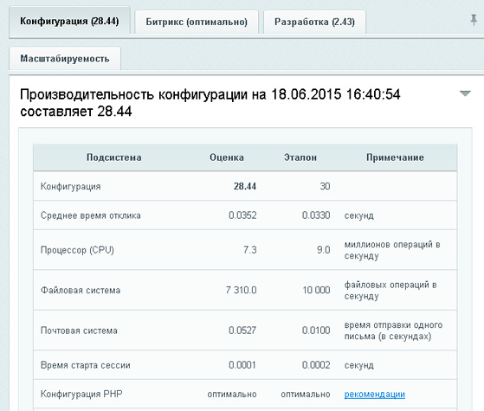Screen dimensions: 484x411
Task: Click the benchmark value 30
Action: tap(325, 186)
